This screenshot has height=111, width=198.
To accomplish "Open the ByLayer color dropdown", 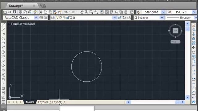I will 162,18.
